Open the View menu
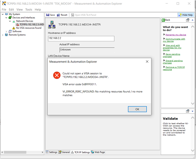 tap(20, 9)
